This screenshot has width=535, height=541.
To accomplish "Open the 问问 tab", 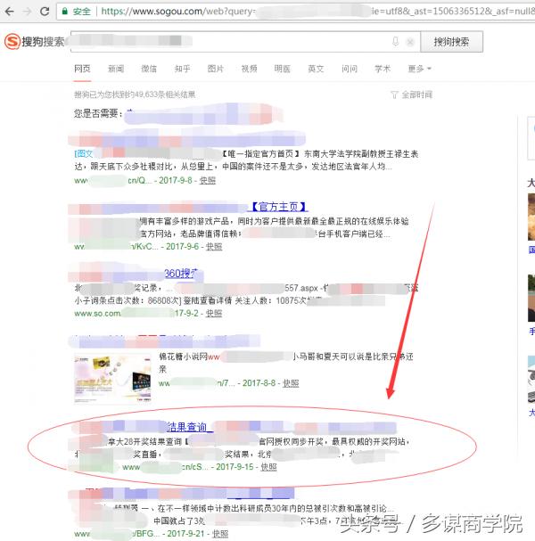I will point(350,69).
